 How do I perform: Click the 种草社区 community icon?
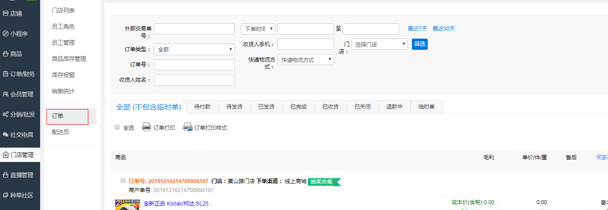pos(5,195)
